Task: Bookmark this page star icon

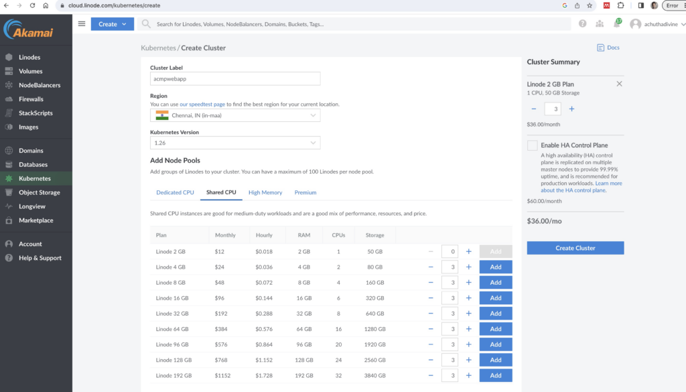Action: [590, 5]
